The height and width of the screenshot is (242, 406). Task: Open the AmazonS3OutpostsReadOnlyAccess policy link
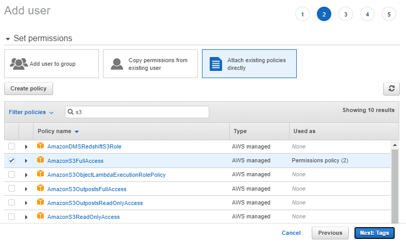(x=95, y=203)
